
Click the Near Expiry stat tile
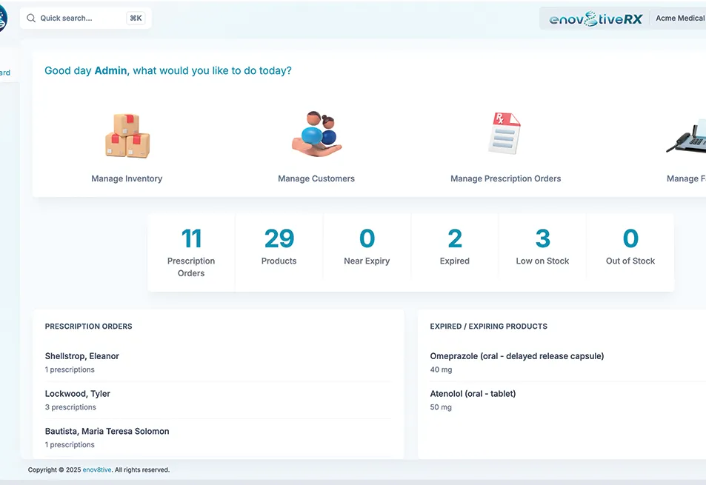pos(367,247)
